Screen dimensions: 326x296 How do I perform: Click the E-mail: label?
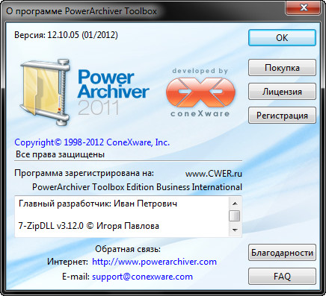click(x=76, y=277)
